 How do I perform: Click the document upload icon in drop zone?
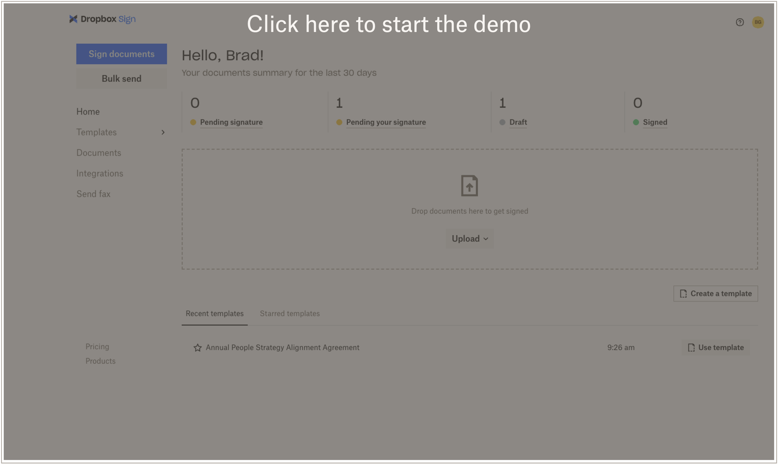pyautogui.click(x=469, y=186)
